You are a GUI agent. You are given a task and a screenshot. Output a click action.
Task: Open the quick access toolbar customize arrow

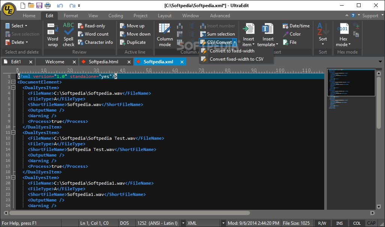click(x=79, y=5)
